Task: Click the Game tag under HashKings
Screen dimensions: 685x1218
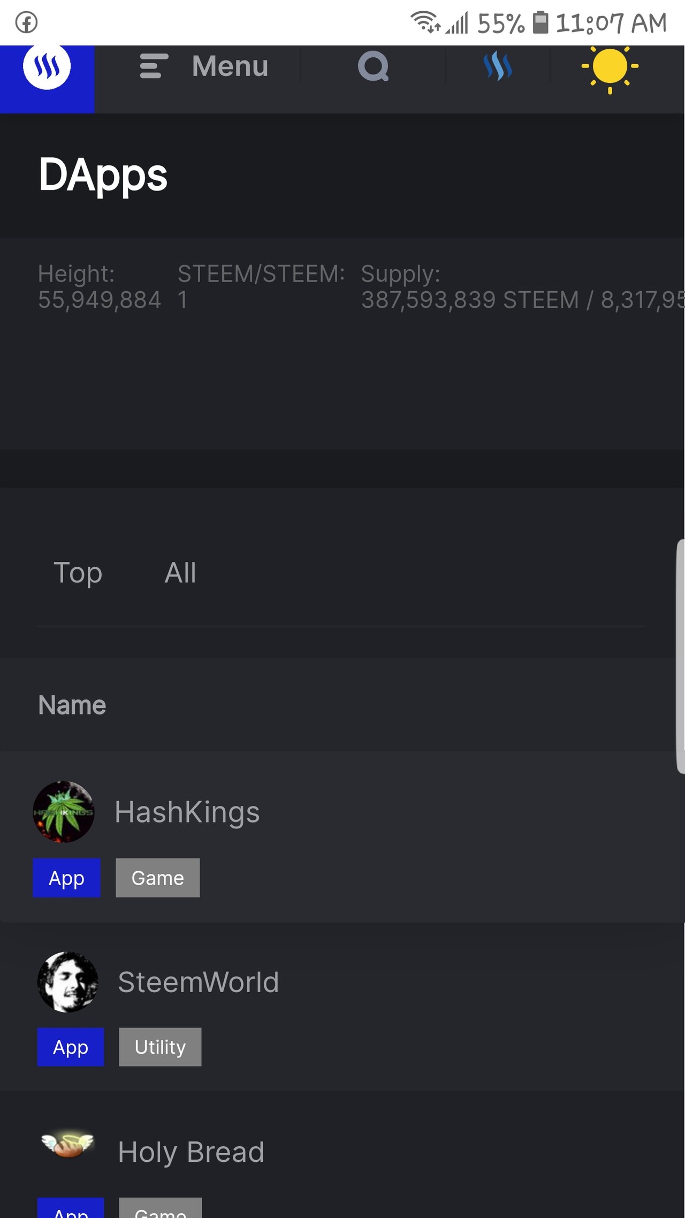Action: coord(158,878)
